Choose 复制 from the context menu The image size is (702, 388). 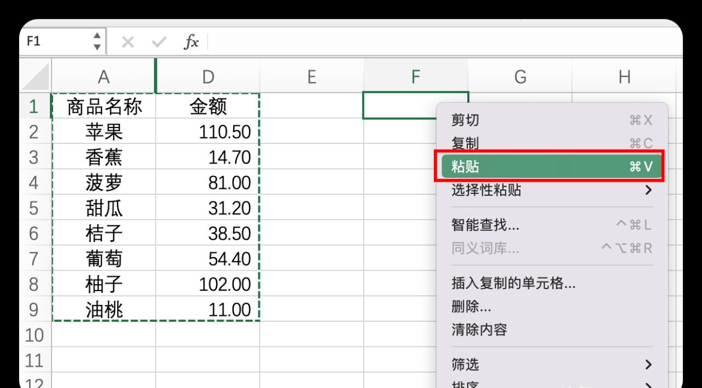click(x=552, y=143)
